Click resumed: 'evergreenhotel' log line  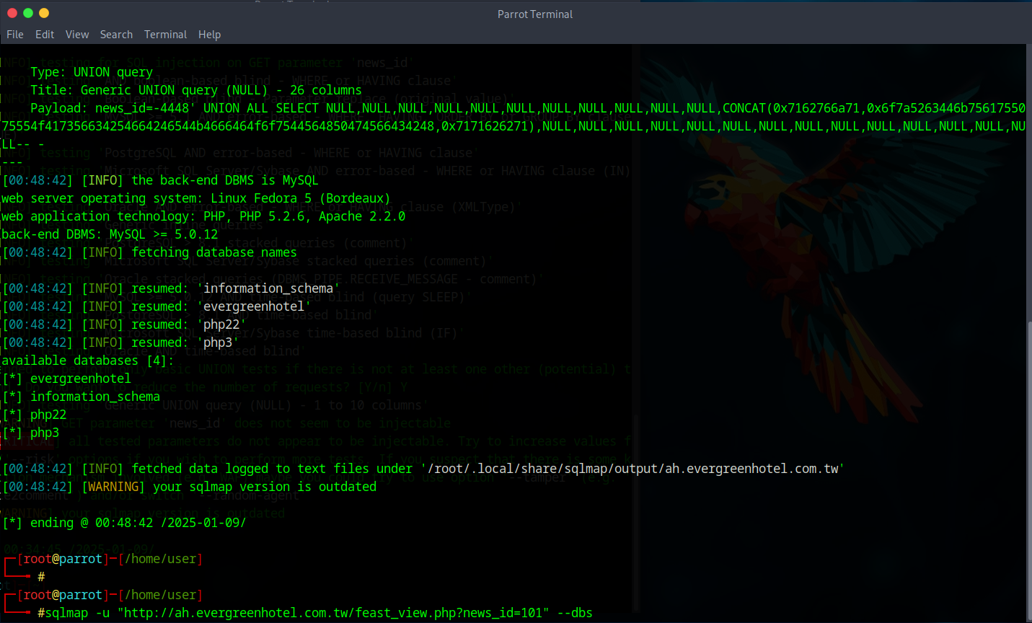point(156,306)
